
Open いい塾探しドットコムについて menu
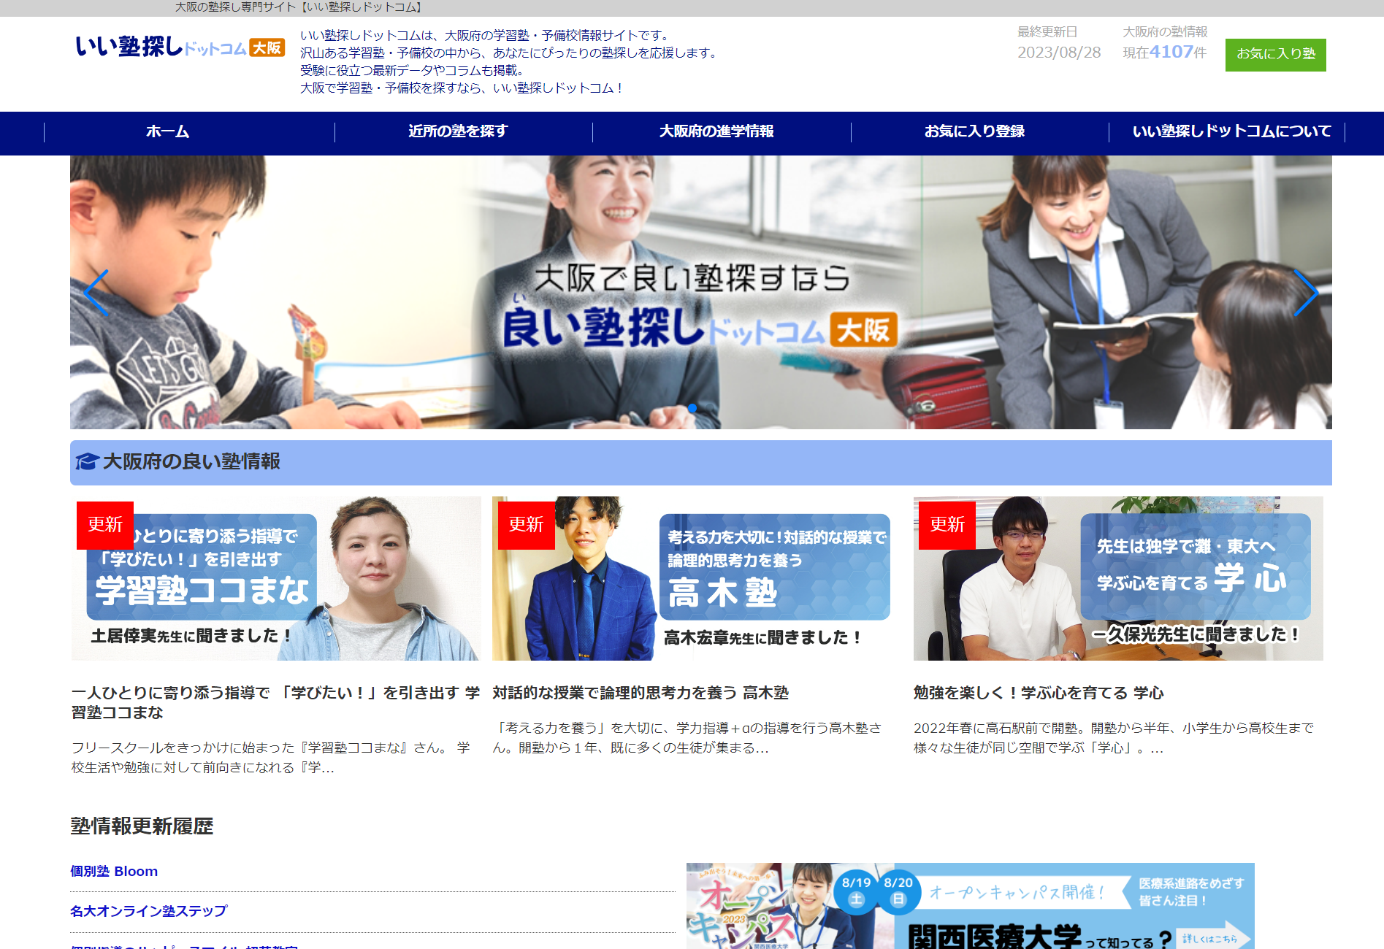(x=1231, y=131)
